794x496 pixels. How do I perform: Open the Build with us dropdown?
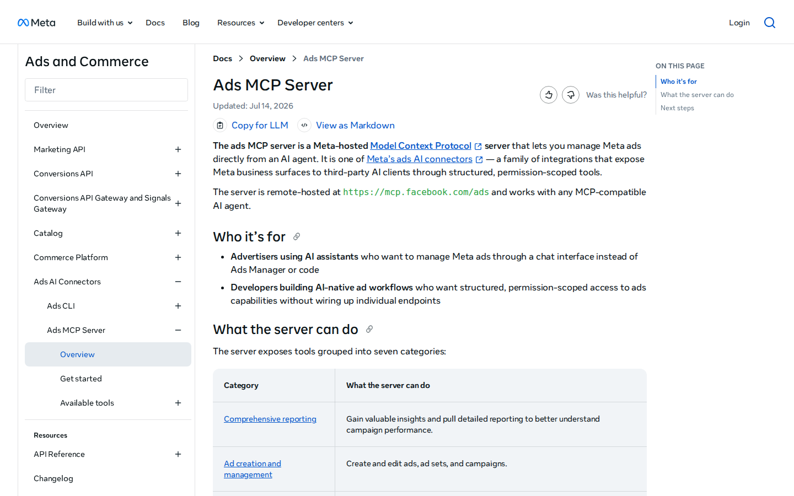pos(105,23)
